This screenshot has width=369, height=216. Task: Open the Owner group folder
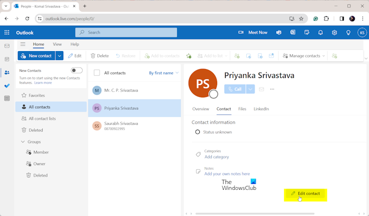click(51, 164)
